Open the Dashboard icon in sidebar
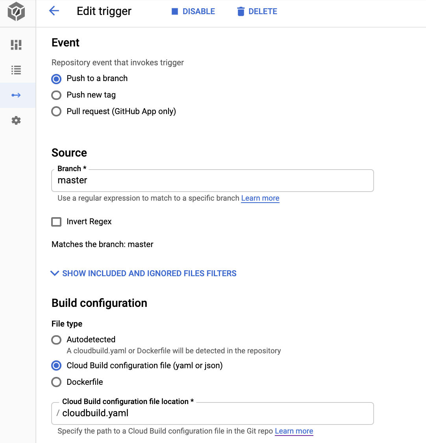The height and width of the screenshot is (443, 426). click(x=16, y=45)
